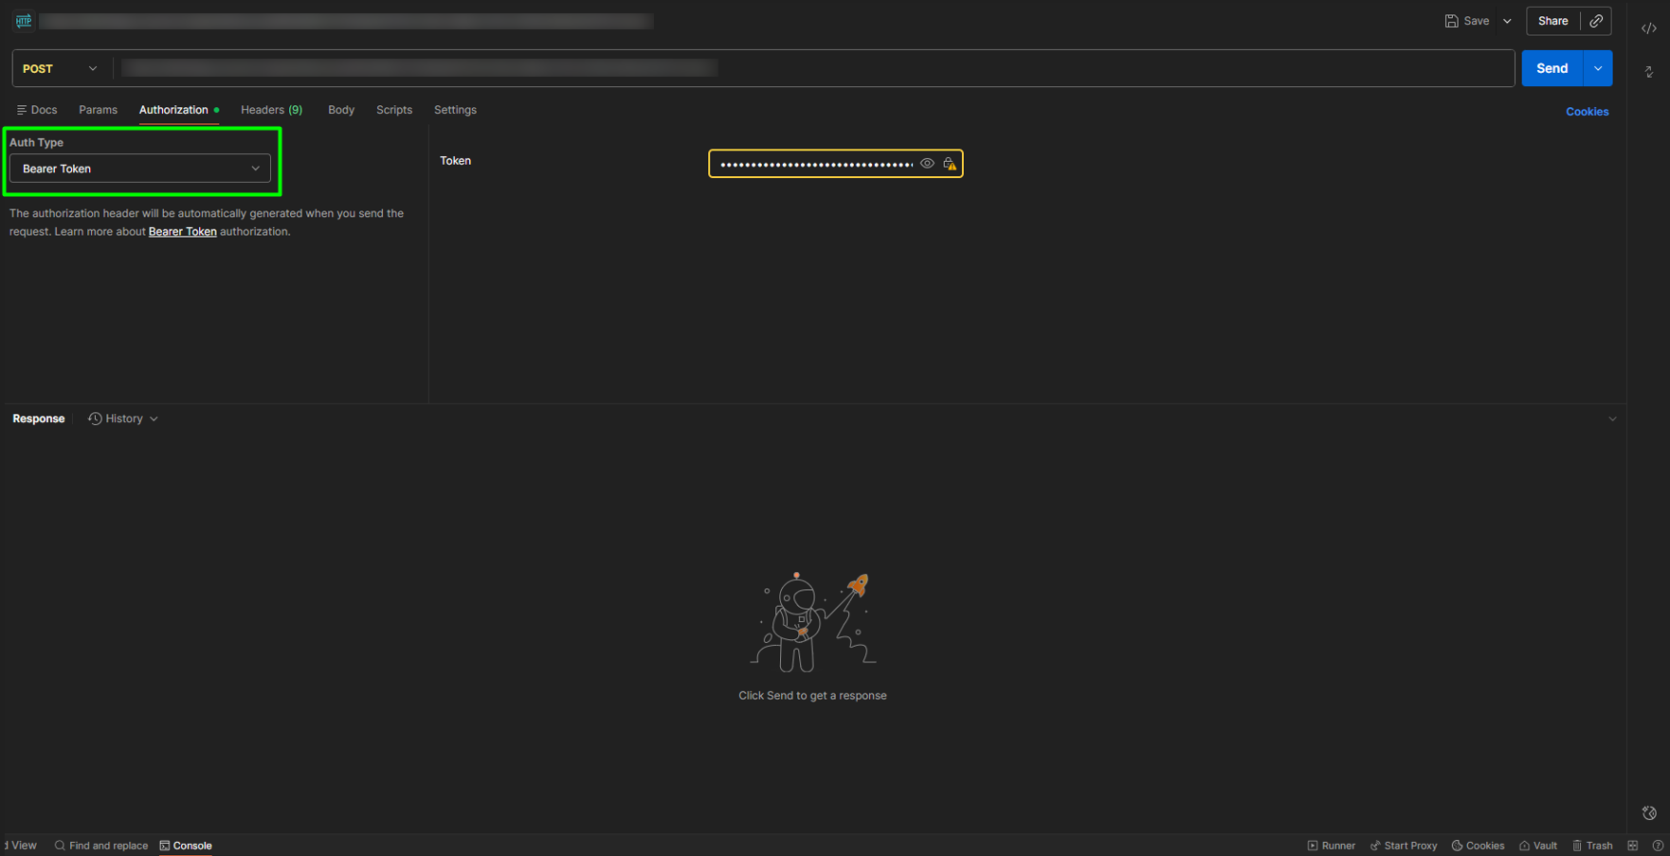Open the Bearer Token documentation link
The width and height of the screenshot is (1670, 856).
tap(182, 232)
